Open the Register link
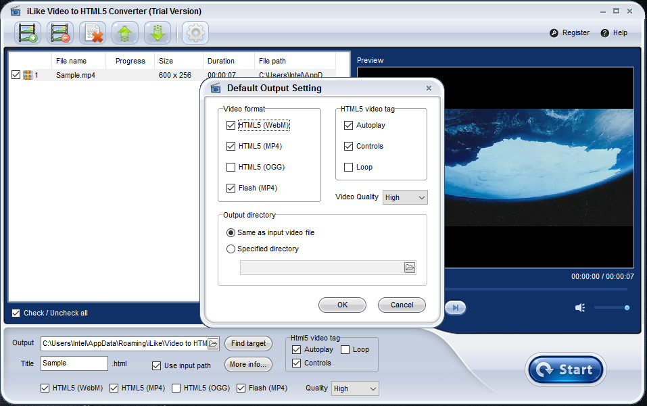This screenshot has height=406, width=647. 569,32
